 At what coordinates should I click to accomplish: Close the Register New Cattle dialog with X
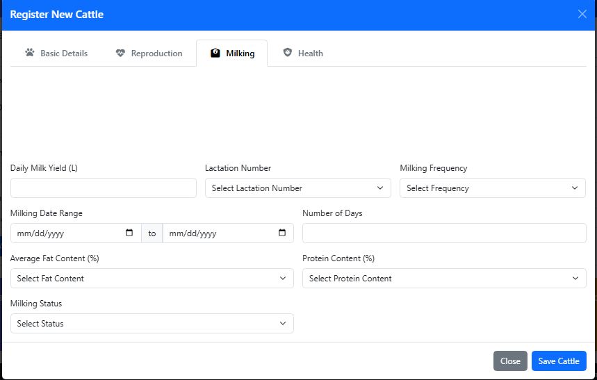582,14
